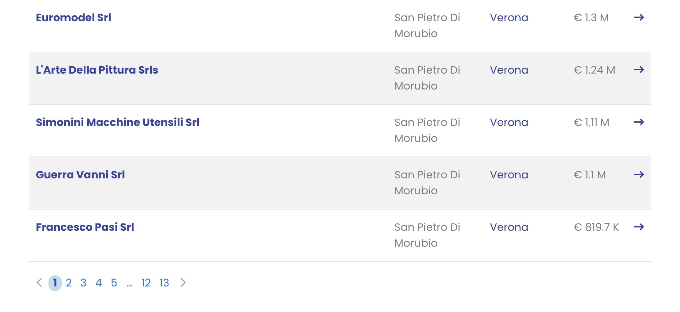
Task: Select page 3 in pagination
Action: pyautogui.click(x=83, y=283)
